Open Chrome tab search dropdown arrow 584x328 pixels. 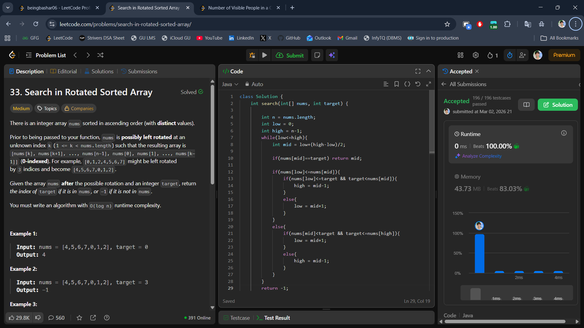click(7, 8)
